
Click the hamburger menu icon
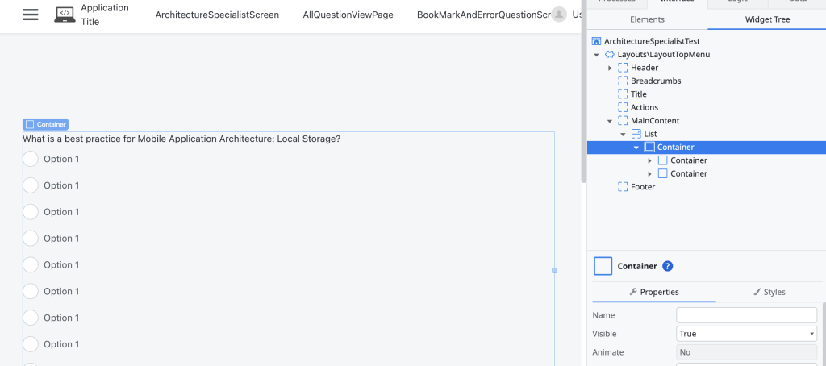coord(31,15)
